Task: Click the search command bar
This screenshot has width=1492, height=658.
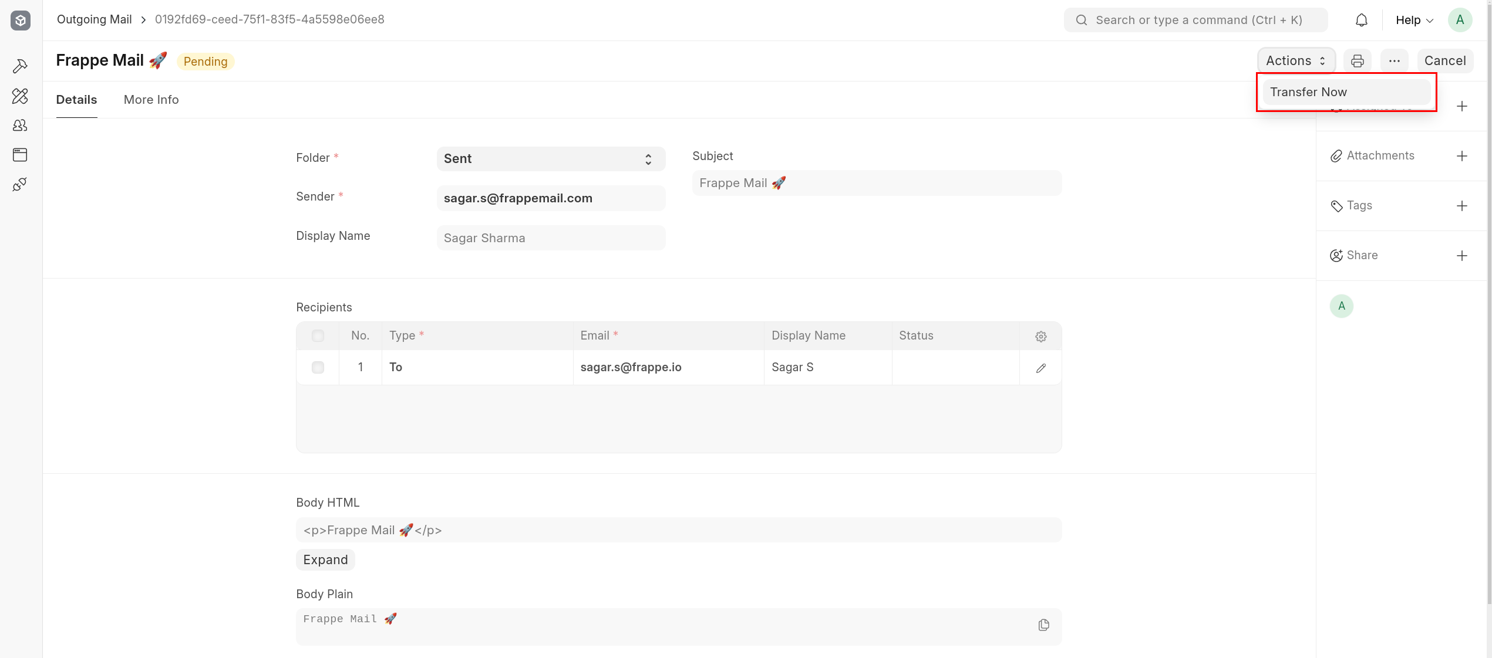Action: (1195, 21)
